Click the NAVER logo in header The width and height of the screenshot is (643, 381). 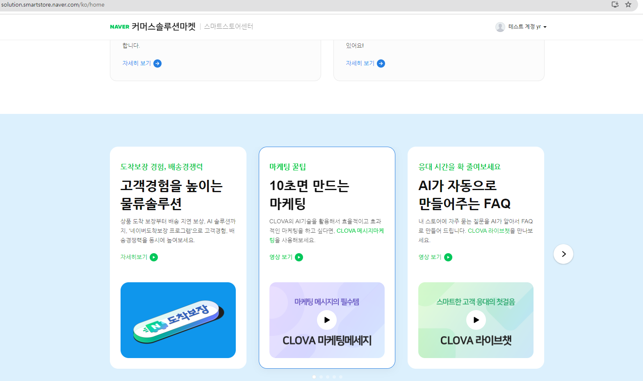(x=120, y=27)
